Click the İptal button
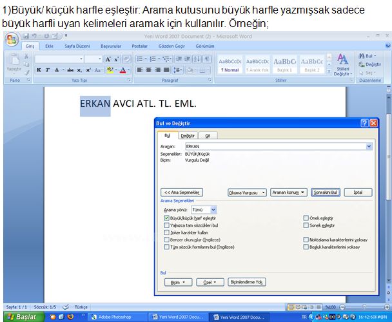This screenshot has height=322, width=392. (x=358, y=193)
